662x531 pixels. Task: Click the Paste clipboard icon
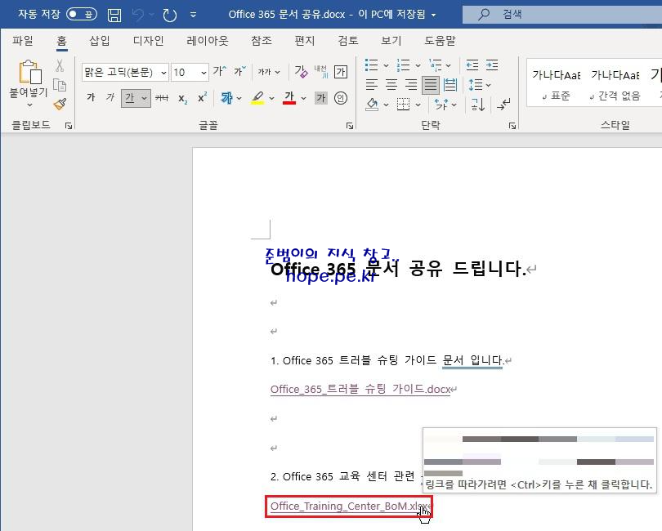[x=29, y=72]
